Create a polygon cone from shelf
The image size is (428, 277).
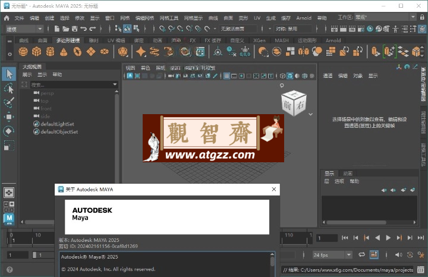click(x=64, y=51)
